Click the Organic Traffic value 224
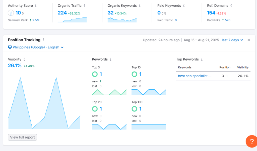 click(x=62, y=13)
